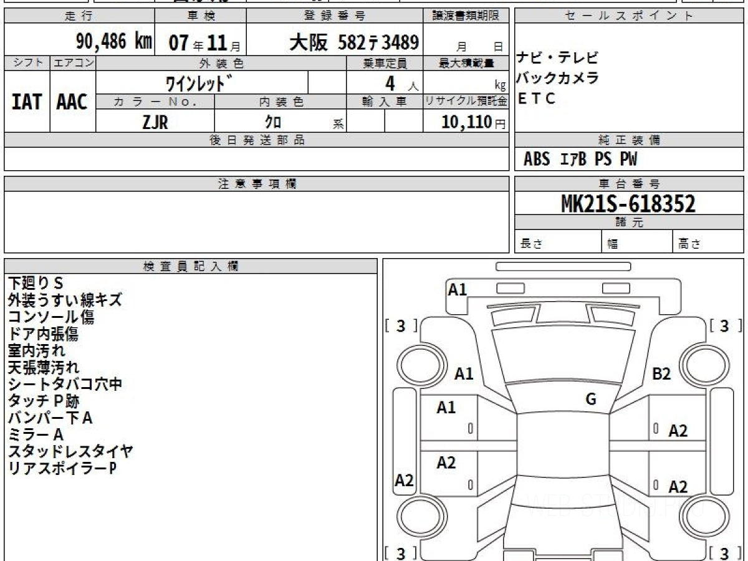
Task: Click inspector note コンソール傷
Action: [x=51, y=317]
